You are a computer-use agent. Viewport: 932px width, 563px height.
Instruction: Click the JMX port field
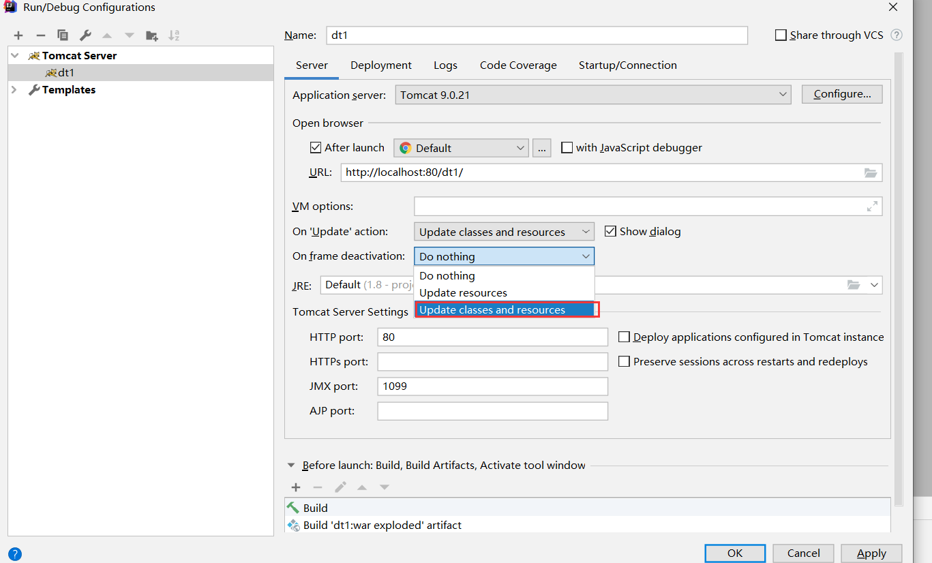click(x=492, y=386)
